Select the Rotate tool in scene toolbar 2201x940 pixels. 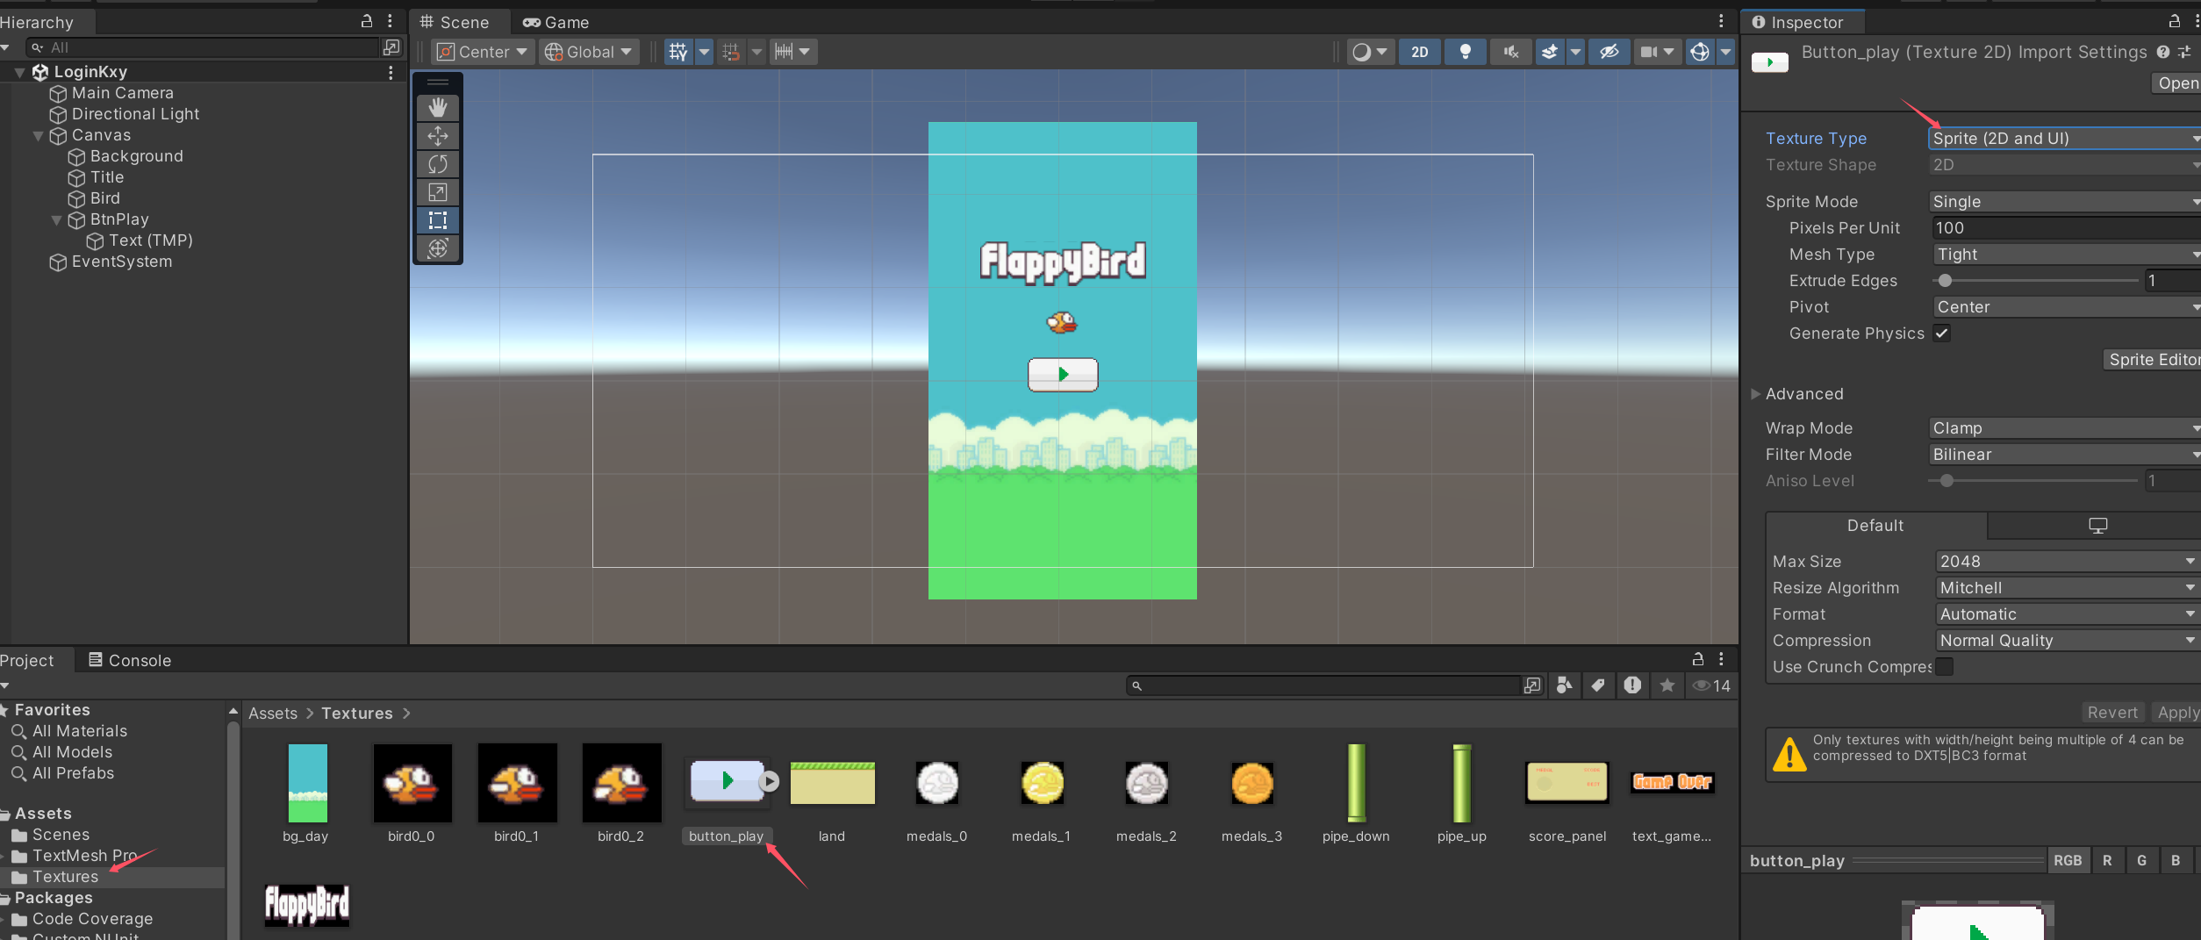click(438, 164)
